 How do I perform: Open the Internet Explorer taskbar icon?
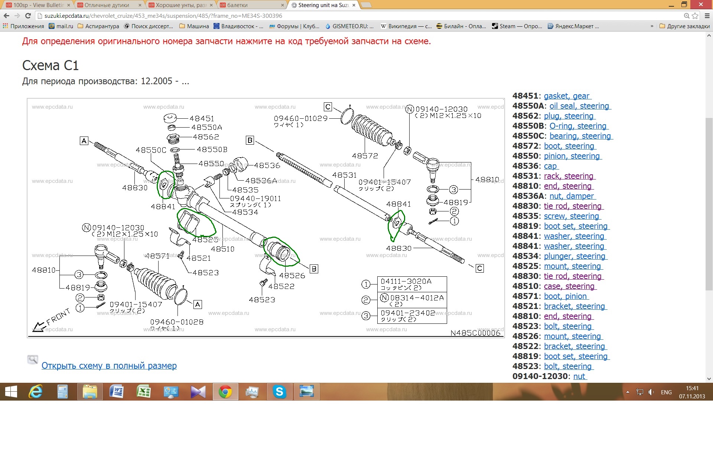coord(36,392)
